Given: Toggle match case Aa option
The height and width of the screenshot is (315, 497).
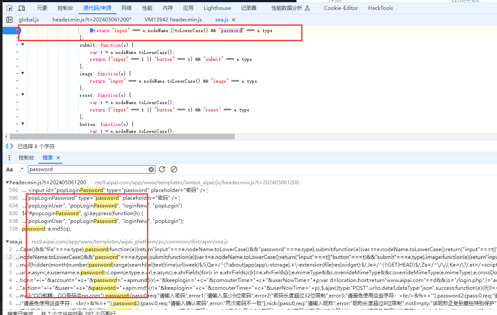Looking at the screenshot, I should tap(9, 169).
